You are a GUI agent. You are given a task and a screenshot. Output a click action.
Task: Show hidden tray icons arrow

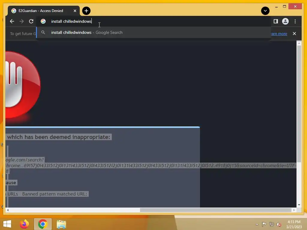click(257, 224)
